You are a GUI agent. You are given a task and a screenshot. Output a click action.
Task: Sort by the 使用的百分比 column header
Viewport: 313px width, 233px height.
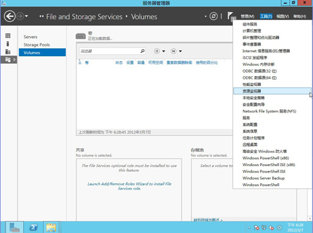[x=207, y=62]
